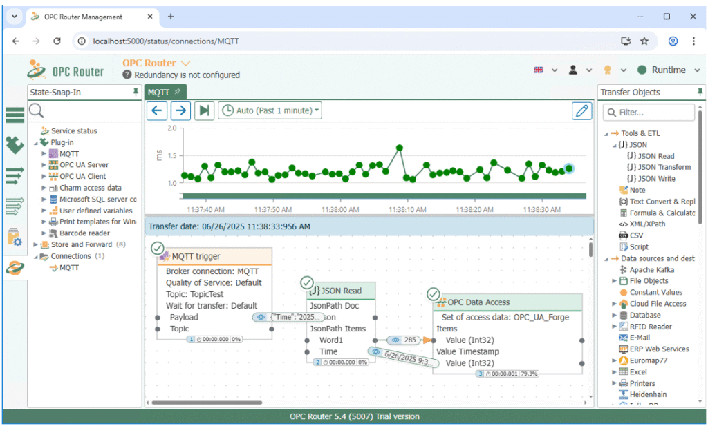Viewport: 708px width, 426px height.
Task: Select Barcode reader plug-in
Action: 84,233
